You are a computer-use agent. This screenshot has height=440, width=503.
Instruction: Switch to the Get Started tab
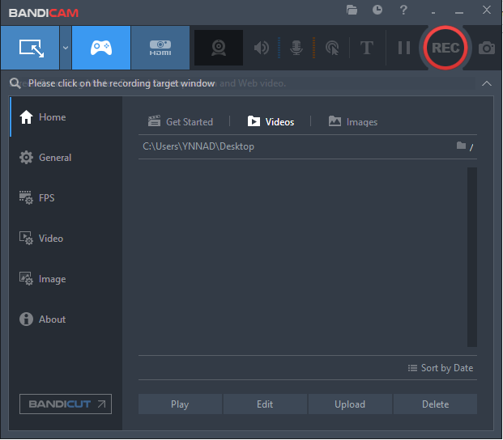[x=181, y=121]
